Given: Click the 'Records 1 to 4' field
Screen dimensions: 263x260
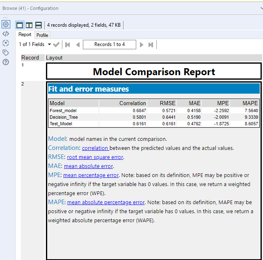Looking at the screenshot, I should (110, 44).
